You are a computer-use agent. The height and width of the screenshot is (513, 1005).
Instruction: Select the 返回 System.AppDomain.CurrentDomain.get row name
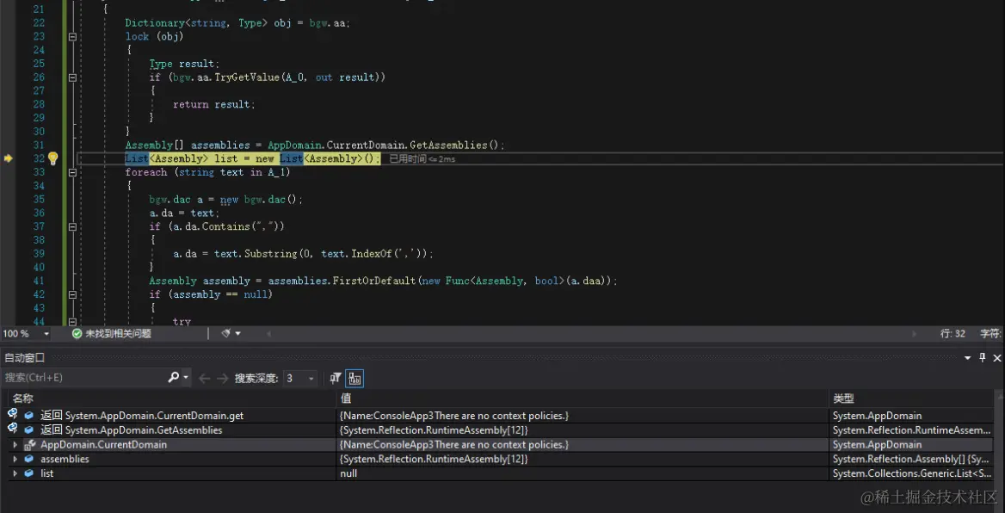[142, 416]
